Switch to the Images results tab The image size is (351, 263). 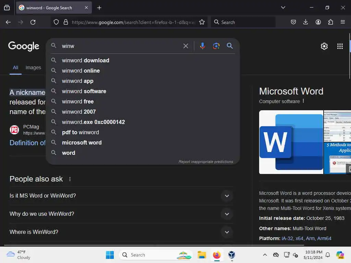click(x=33, y=67)
